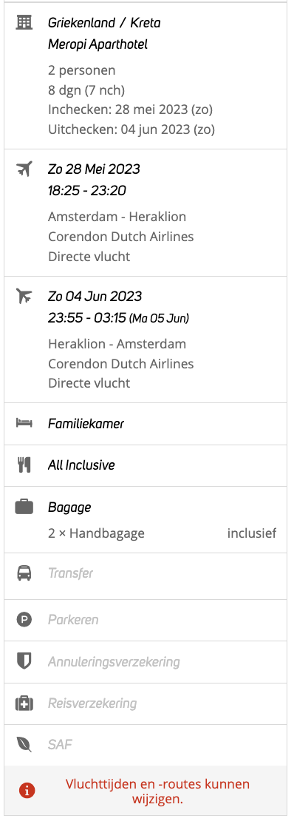Click the All Inclusive label
Image resolution: width=294 pixels, height=827 pixels.
pyautogui.click(x=81, y=465)
